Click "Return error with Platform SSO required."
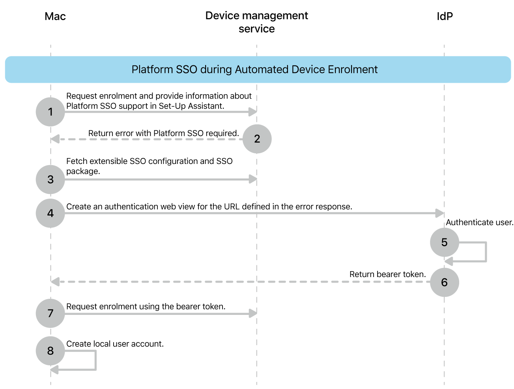Image resolution: width=514 pixels, height=389 pixels. coord(164,133)
